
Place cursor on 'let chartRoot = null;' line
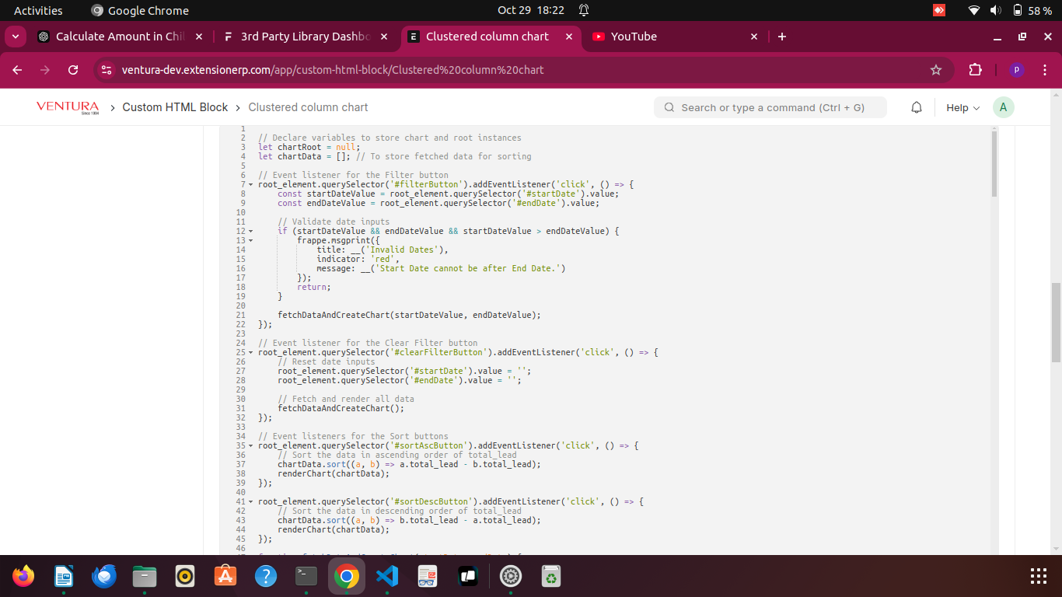309,147
